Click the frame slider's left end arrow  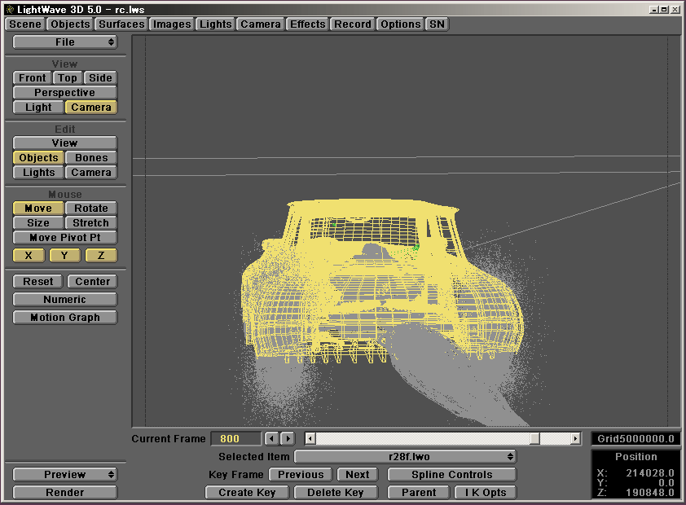pyautogui.click(x=310, y=439)
